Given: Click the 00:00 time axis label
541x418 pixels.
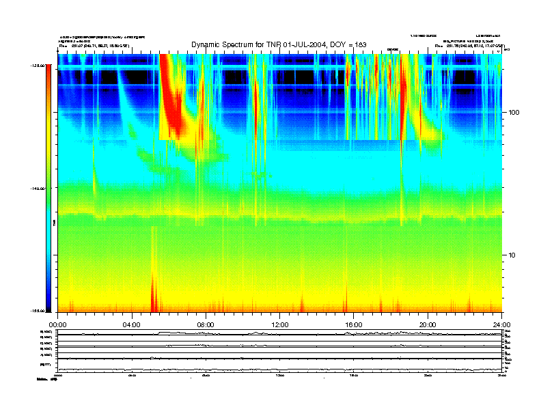Looking at the screenshot, I should pos(57,324).
